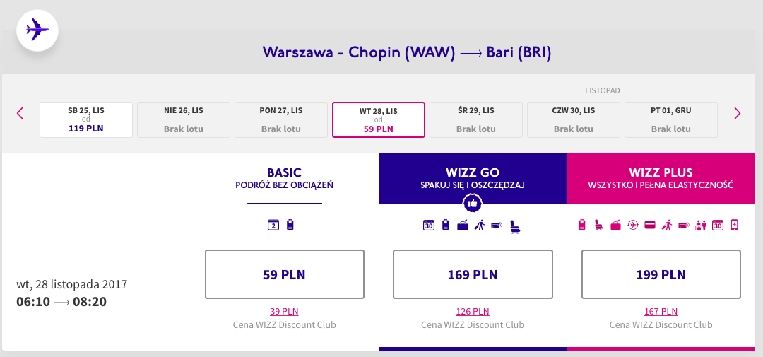The width and height of the screenshot is (763, 357).
Task: Show earlier dates with the left arrow
Action: pyautogui.click(x=20, y=114)
